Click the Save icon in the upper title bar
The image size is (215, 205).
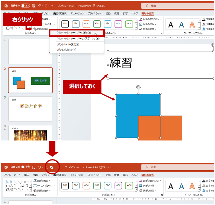coord(34,6)
